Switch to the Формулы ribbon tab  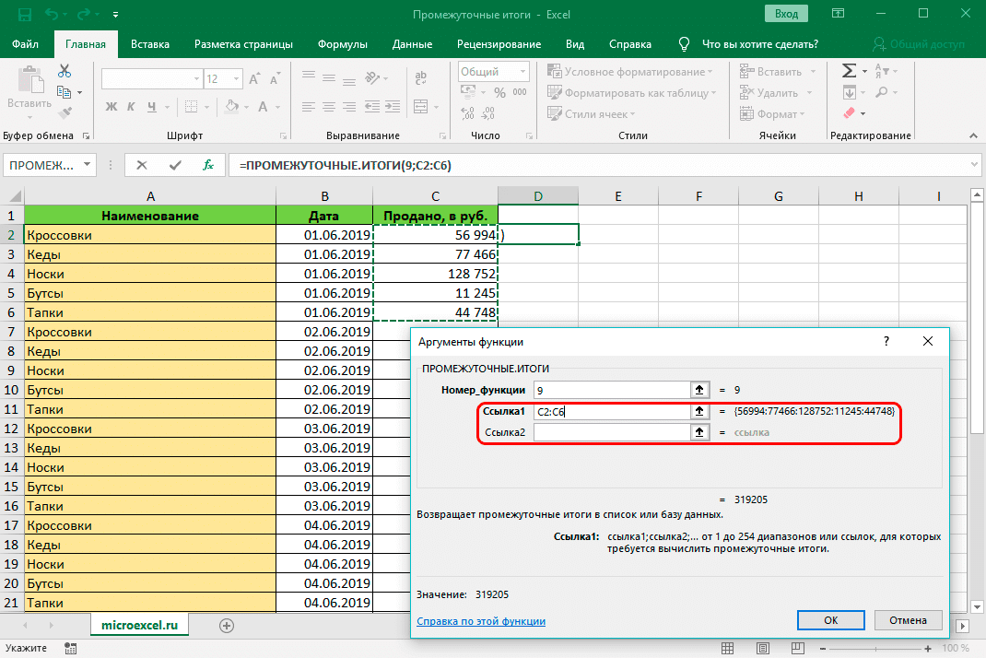[342, 44]
